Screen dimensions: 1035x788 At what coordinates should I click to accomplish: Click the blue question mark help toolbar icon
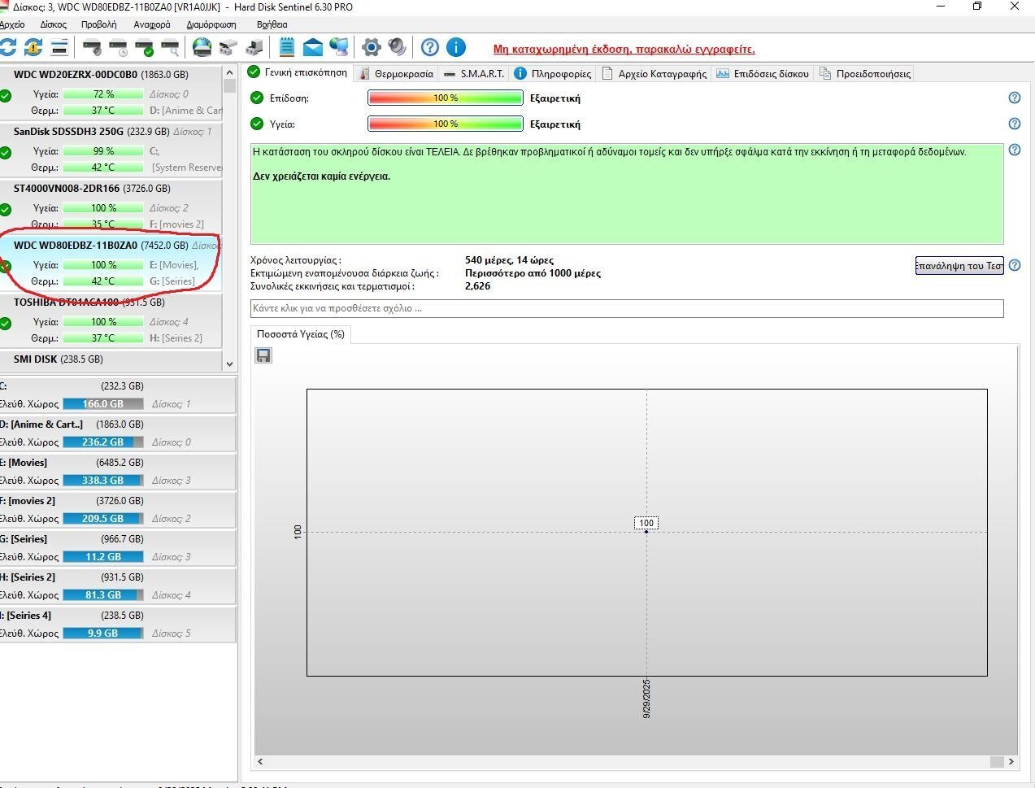430,47
